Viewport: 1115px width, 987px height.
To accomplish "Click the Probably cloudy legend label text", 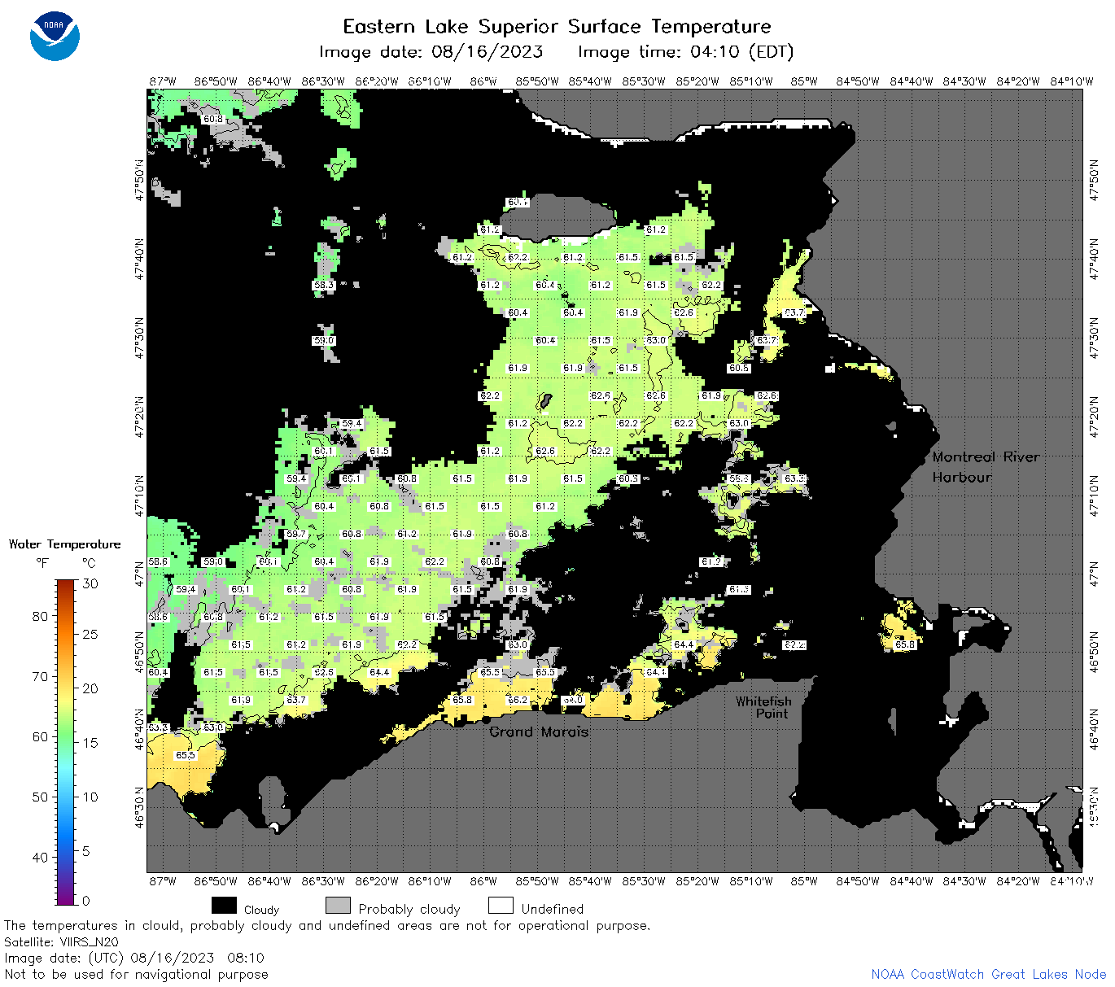I will coord(409,909).
